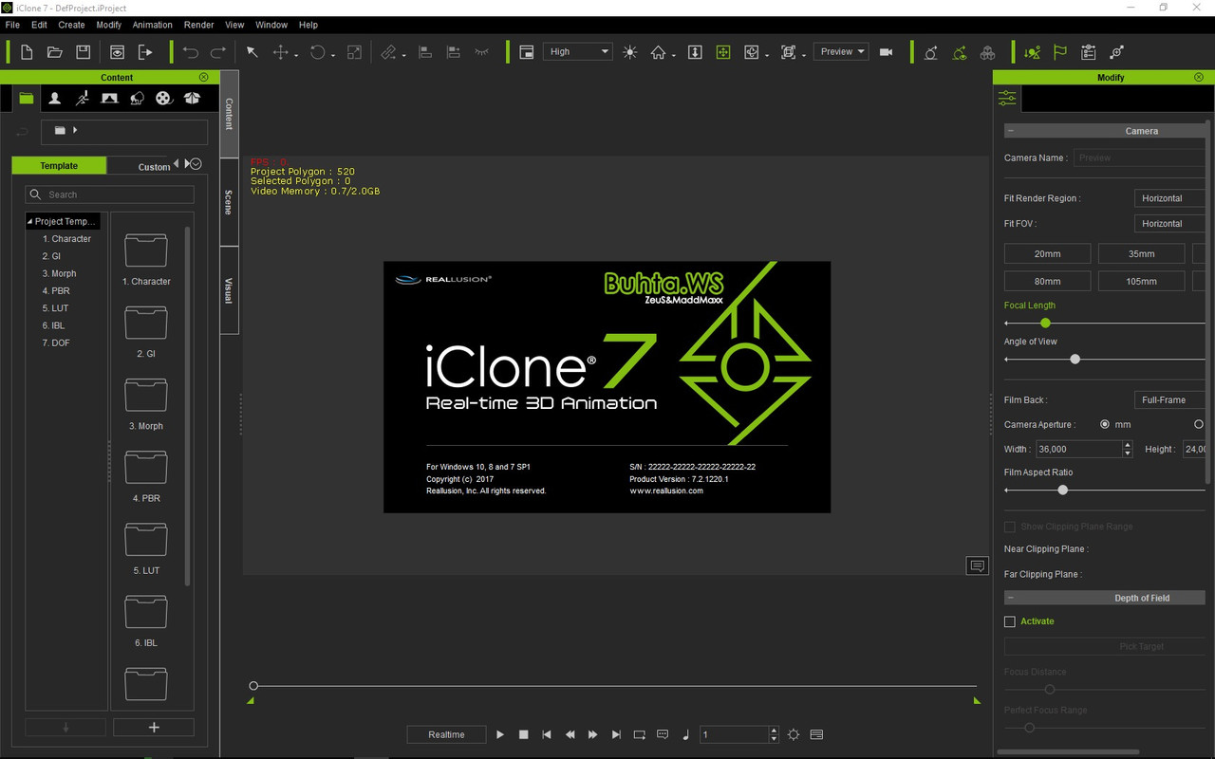Open timeline with the icon at playback bar's right end
1215x759 pixels.
coord(817,734)
